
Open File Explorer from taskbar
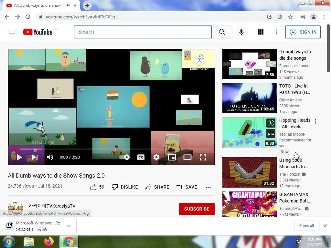[29, 242]
